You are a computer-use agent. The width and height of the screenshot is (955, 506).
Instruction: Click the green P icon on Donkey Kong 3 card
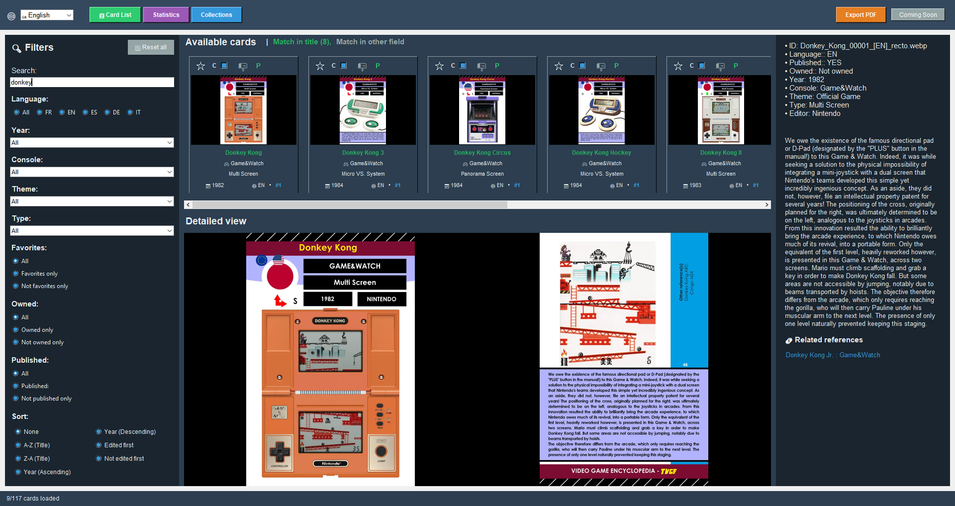click(x=378, y=66)
